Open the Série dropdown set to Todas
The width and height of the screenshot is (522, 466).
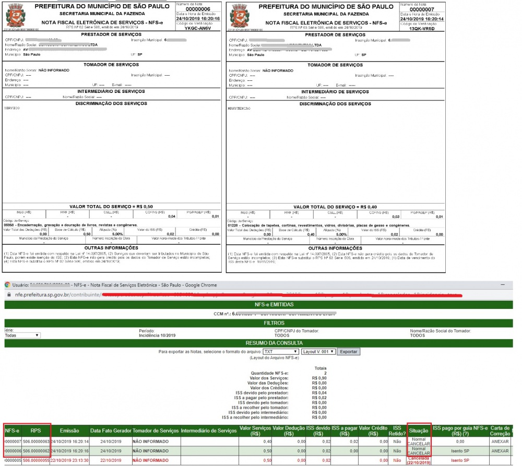click(x=22, y=335)
